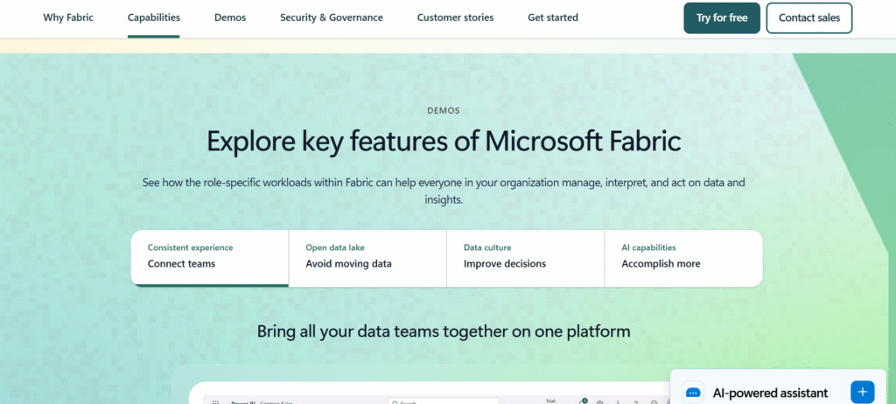Go to the Capabilities nav item
The image size is (896, 404).
pyautogui.click(x=154, y=17)
